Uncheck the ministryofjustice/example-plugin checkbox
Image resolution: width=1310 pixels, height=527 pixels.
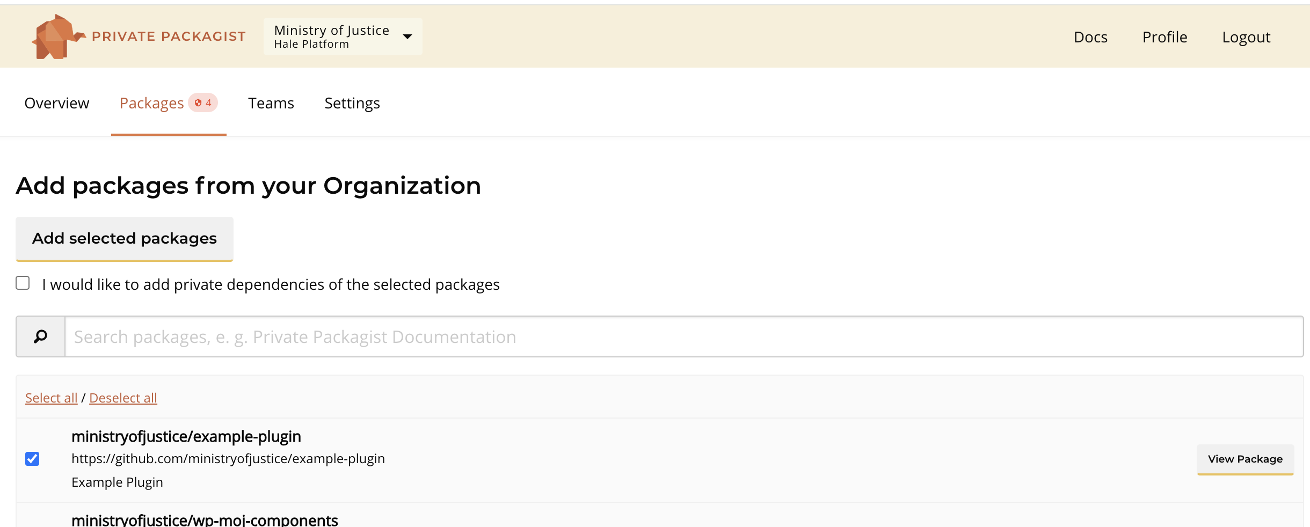click(32, 459)
